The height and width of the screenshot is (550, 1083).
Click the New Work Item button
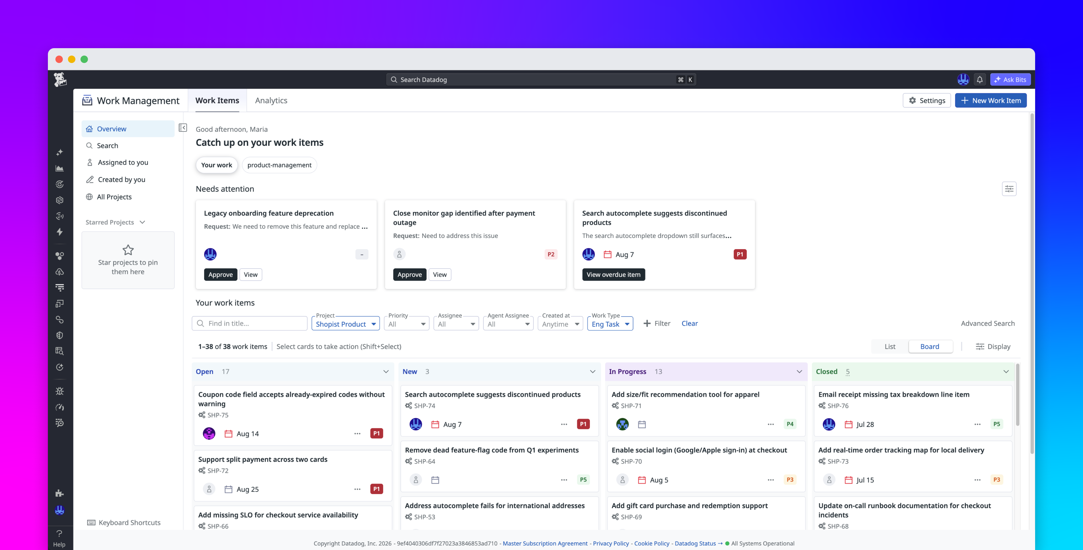(x=990, y=101)
